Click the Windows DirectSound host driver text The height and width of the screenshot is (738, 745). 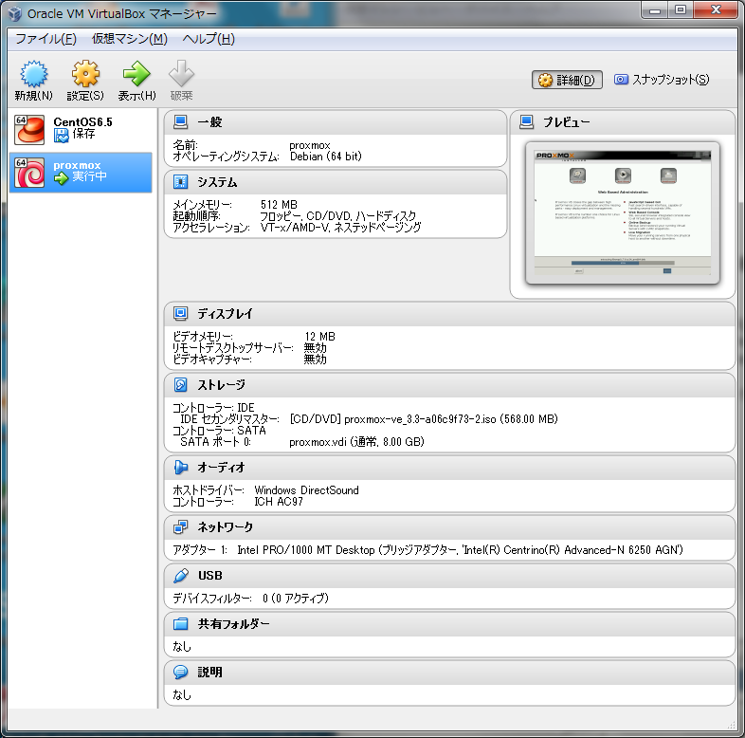click(x=306, y=490)
